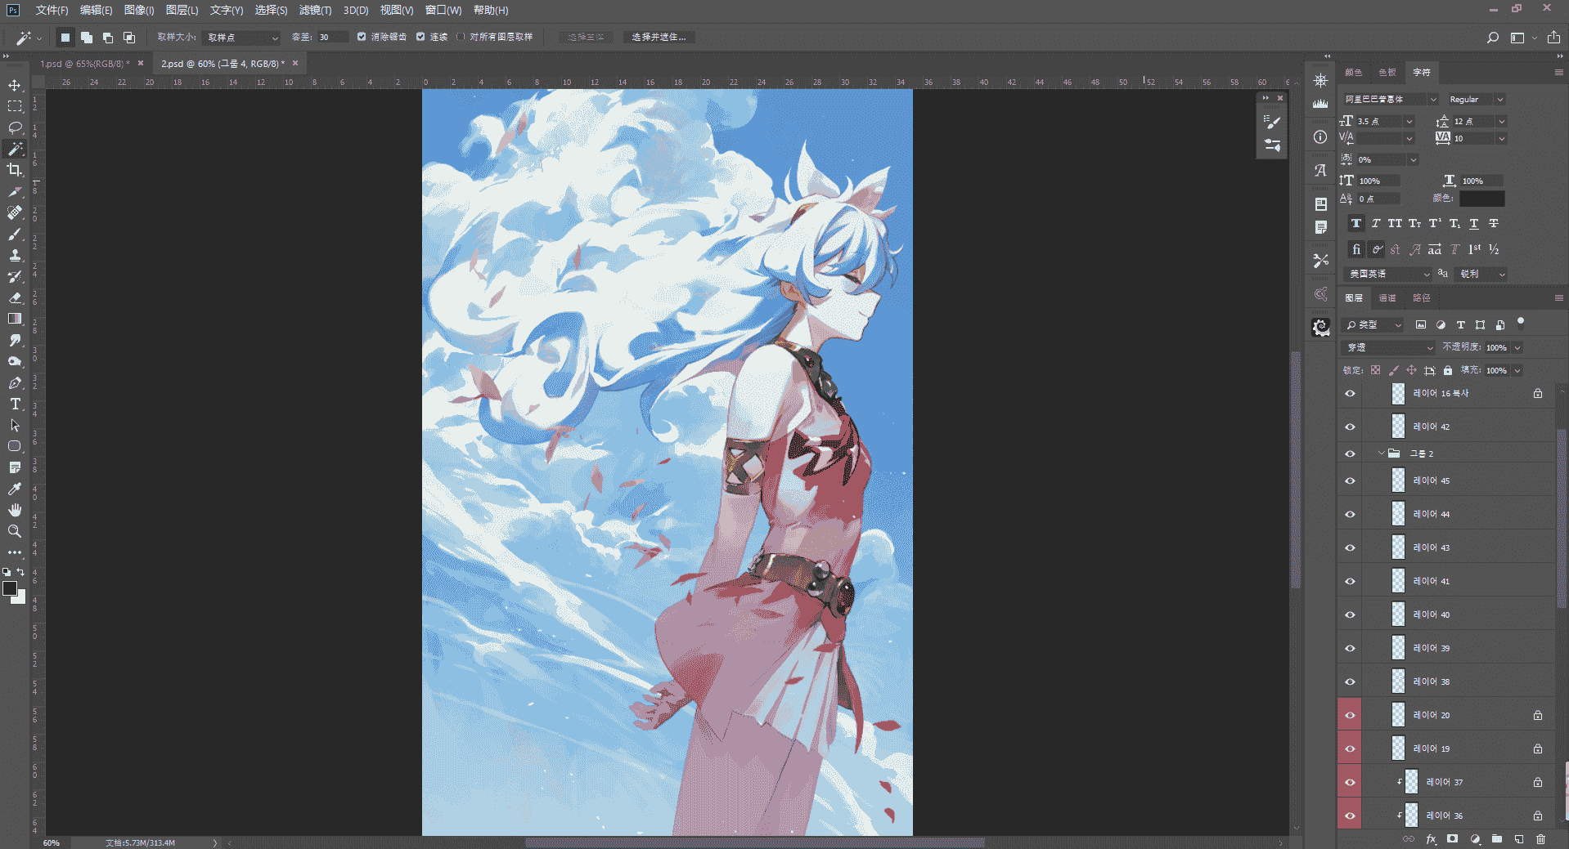Image resolution: width=1569 pixels, height=849 pixels.
Task: Select the Gradient tool
Action: click(15, 319)
